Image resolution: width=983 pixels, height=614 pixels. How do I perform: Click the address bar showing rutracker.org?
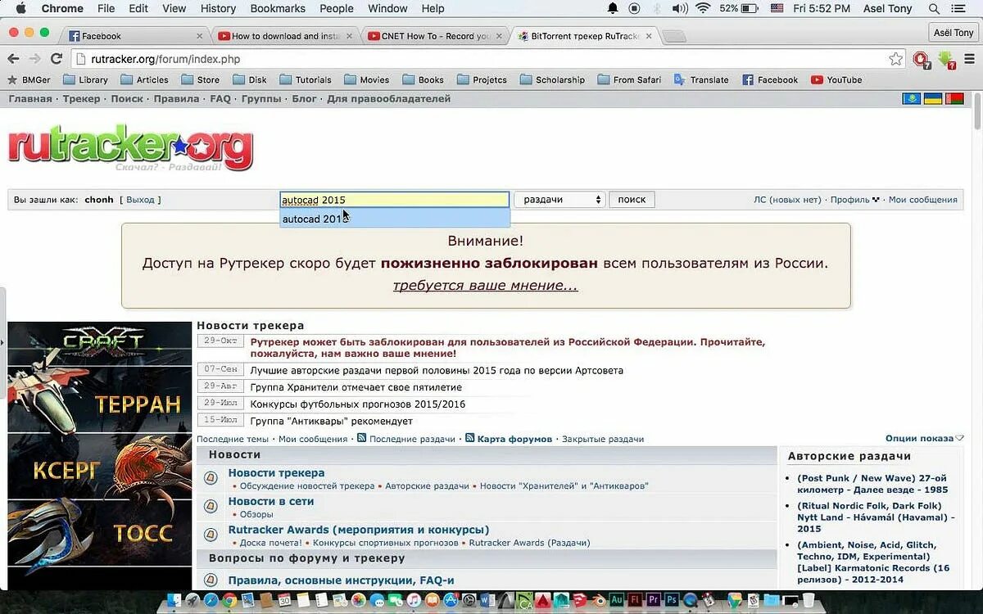[487, 59]
